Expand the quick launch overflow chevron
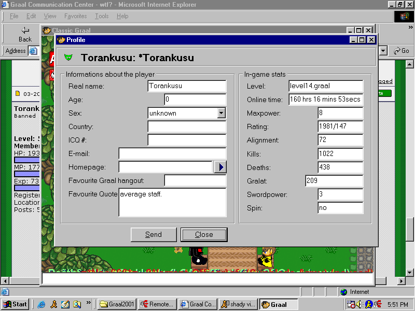 coord(88,302)
